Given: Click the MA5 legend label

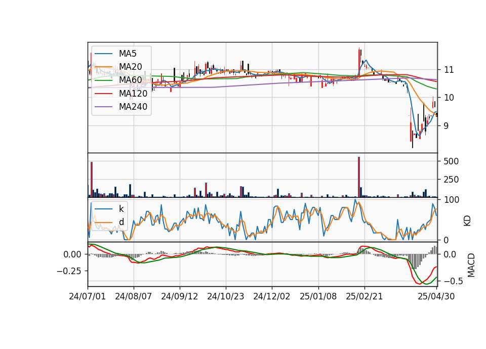Looking at the screenshot, I should tap(128, 54).
